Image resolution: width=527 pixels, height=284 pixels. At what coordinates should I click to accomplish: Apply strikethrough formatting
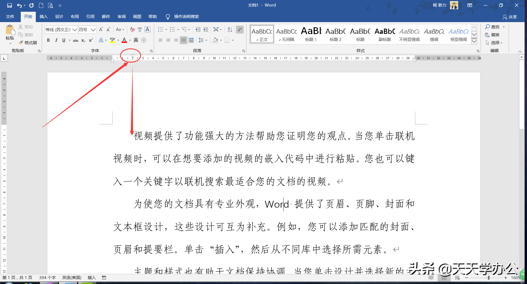click(x=76, y=40)
